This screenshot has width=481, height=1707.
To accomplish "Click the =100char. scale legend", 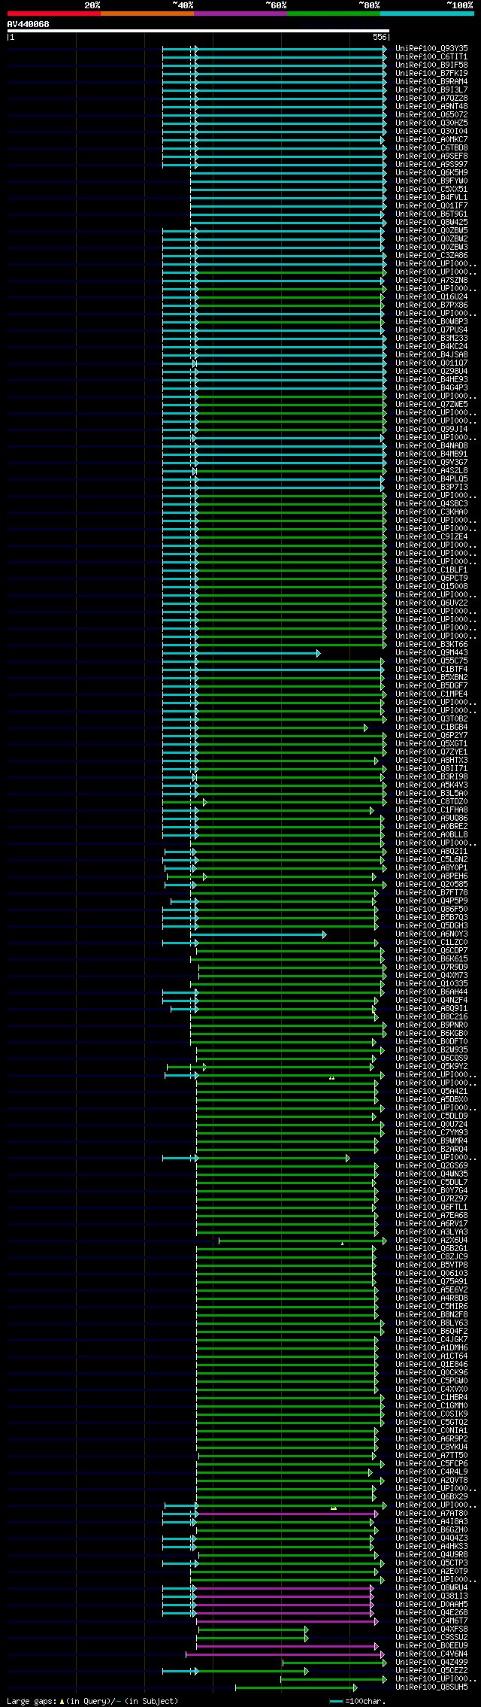I will click(x=358, y=1700).
